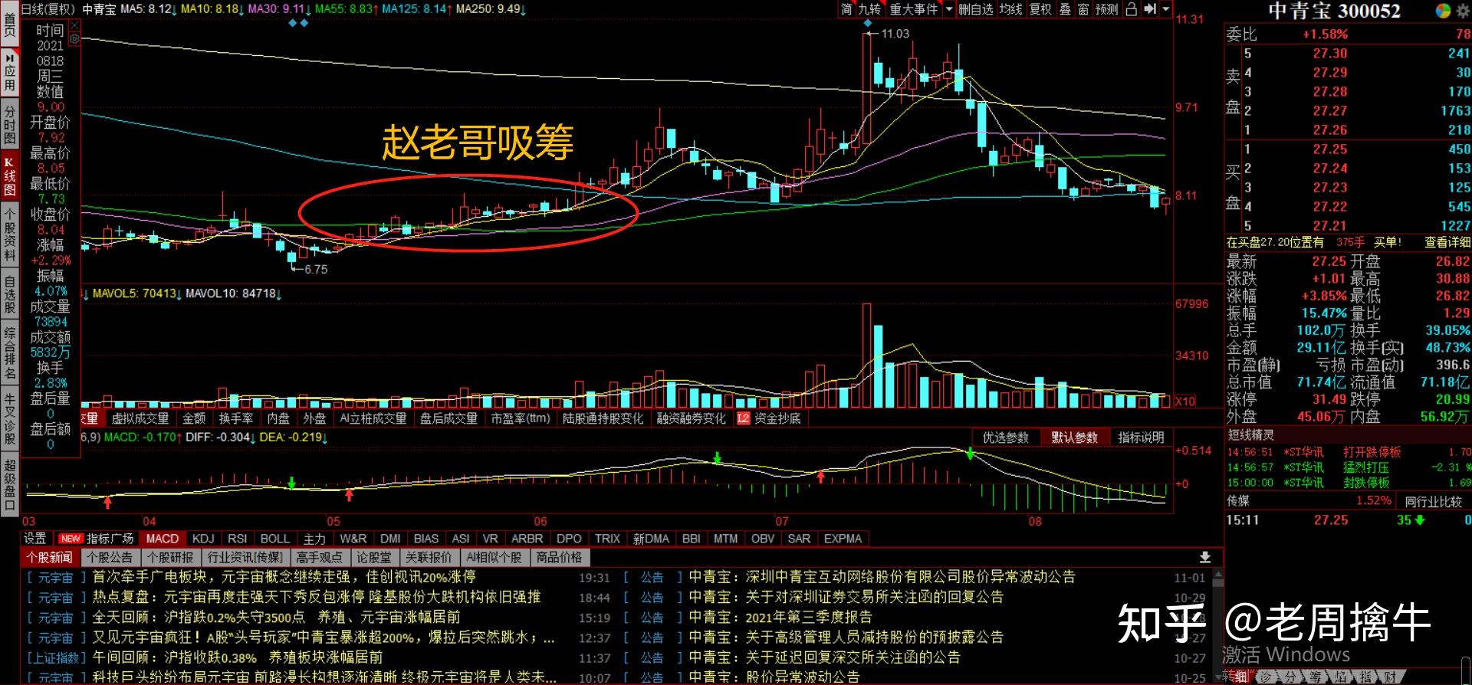Screen dimensions: 1472x685
Task: Switch to 分时图 view in sidebar
Action: (x=9, y=125)
